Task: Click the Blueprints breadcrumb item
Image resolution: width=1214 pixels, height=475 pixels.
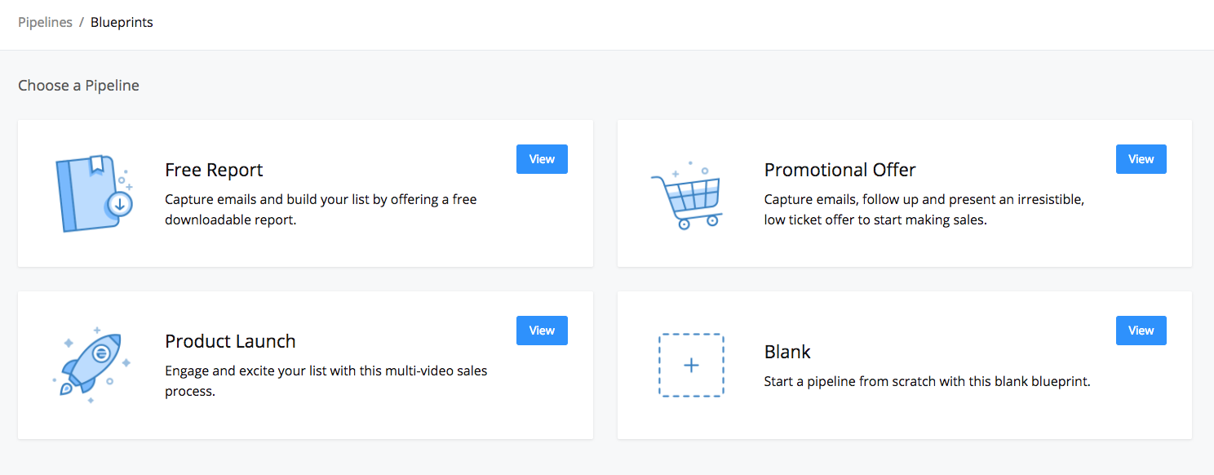Action: (122, 23)
